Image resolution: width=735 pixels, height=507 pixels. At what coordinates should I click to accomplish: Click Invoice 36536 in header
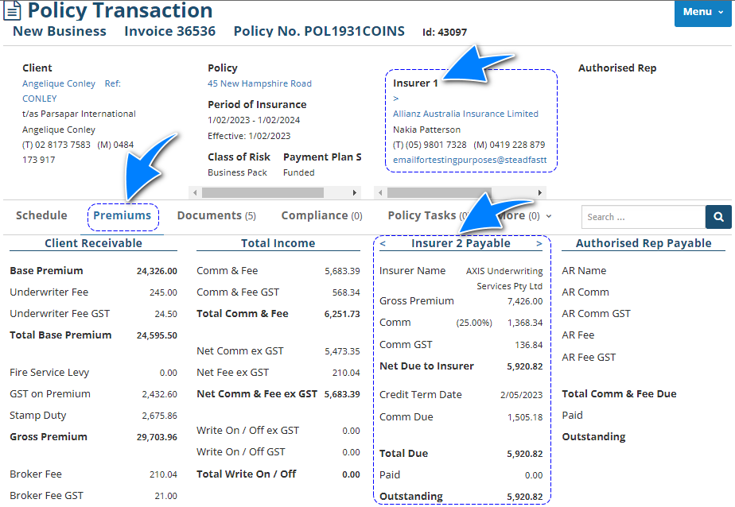tap(169, 31)
